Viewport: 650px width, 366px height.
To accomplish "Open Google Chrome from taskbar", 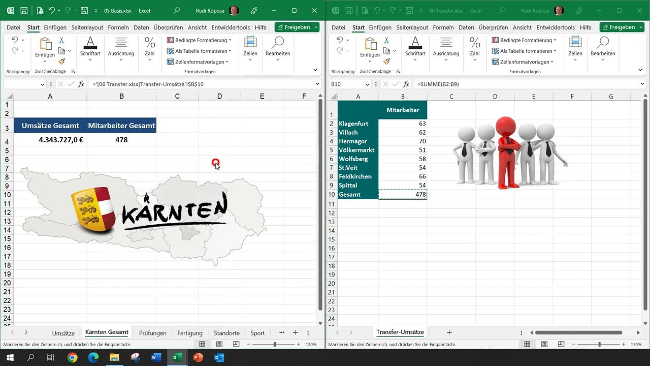I will coord(72,358).
